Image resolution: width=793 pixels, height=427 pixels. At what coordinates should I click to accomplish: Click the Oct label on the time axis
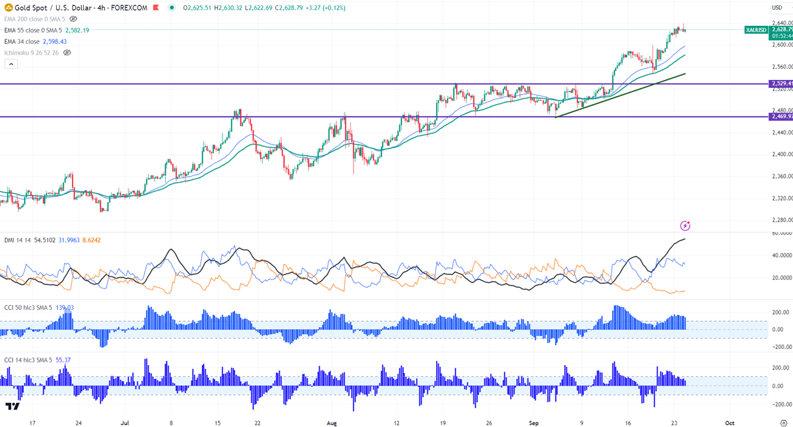[729, 423]
